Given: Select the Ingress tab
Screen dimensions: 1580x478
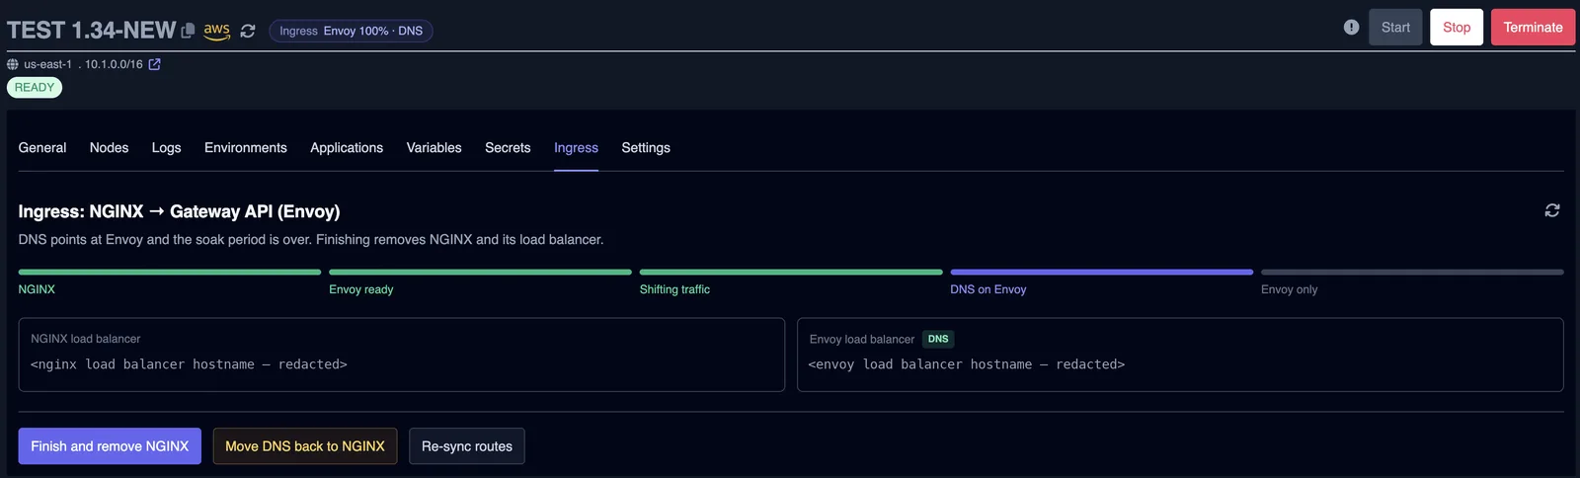Looking at the screenshot, I should click(x=576, y=147).
